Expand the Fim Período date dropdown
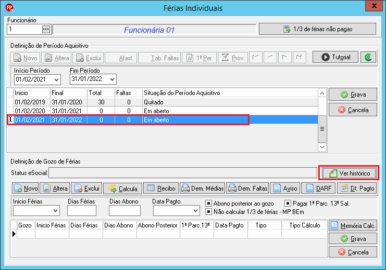386x270 pixels. (112, 79)
